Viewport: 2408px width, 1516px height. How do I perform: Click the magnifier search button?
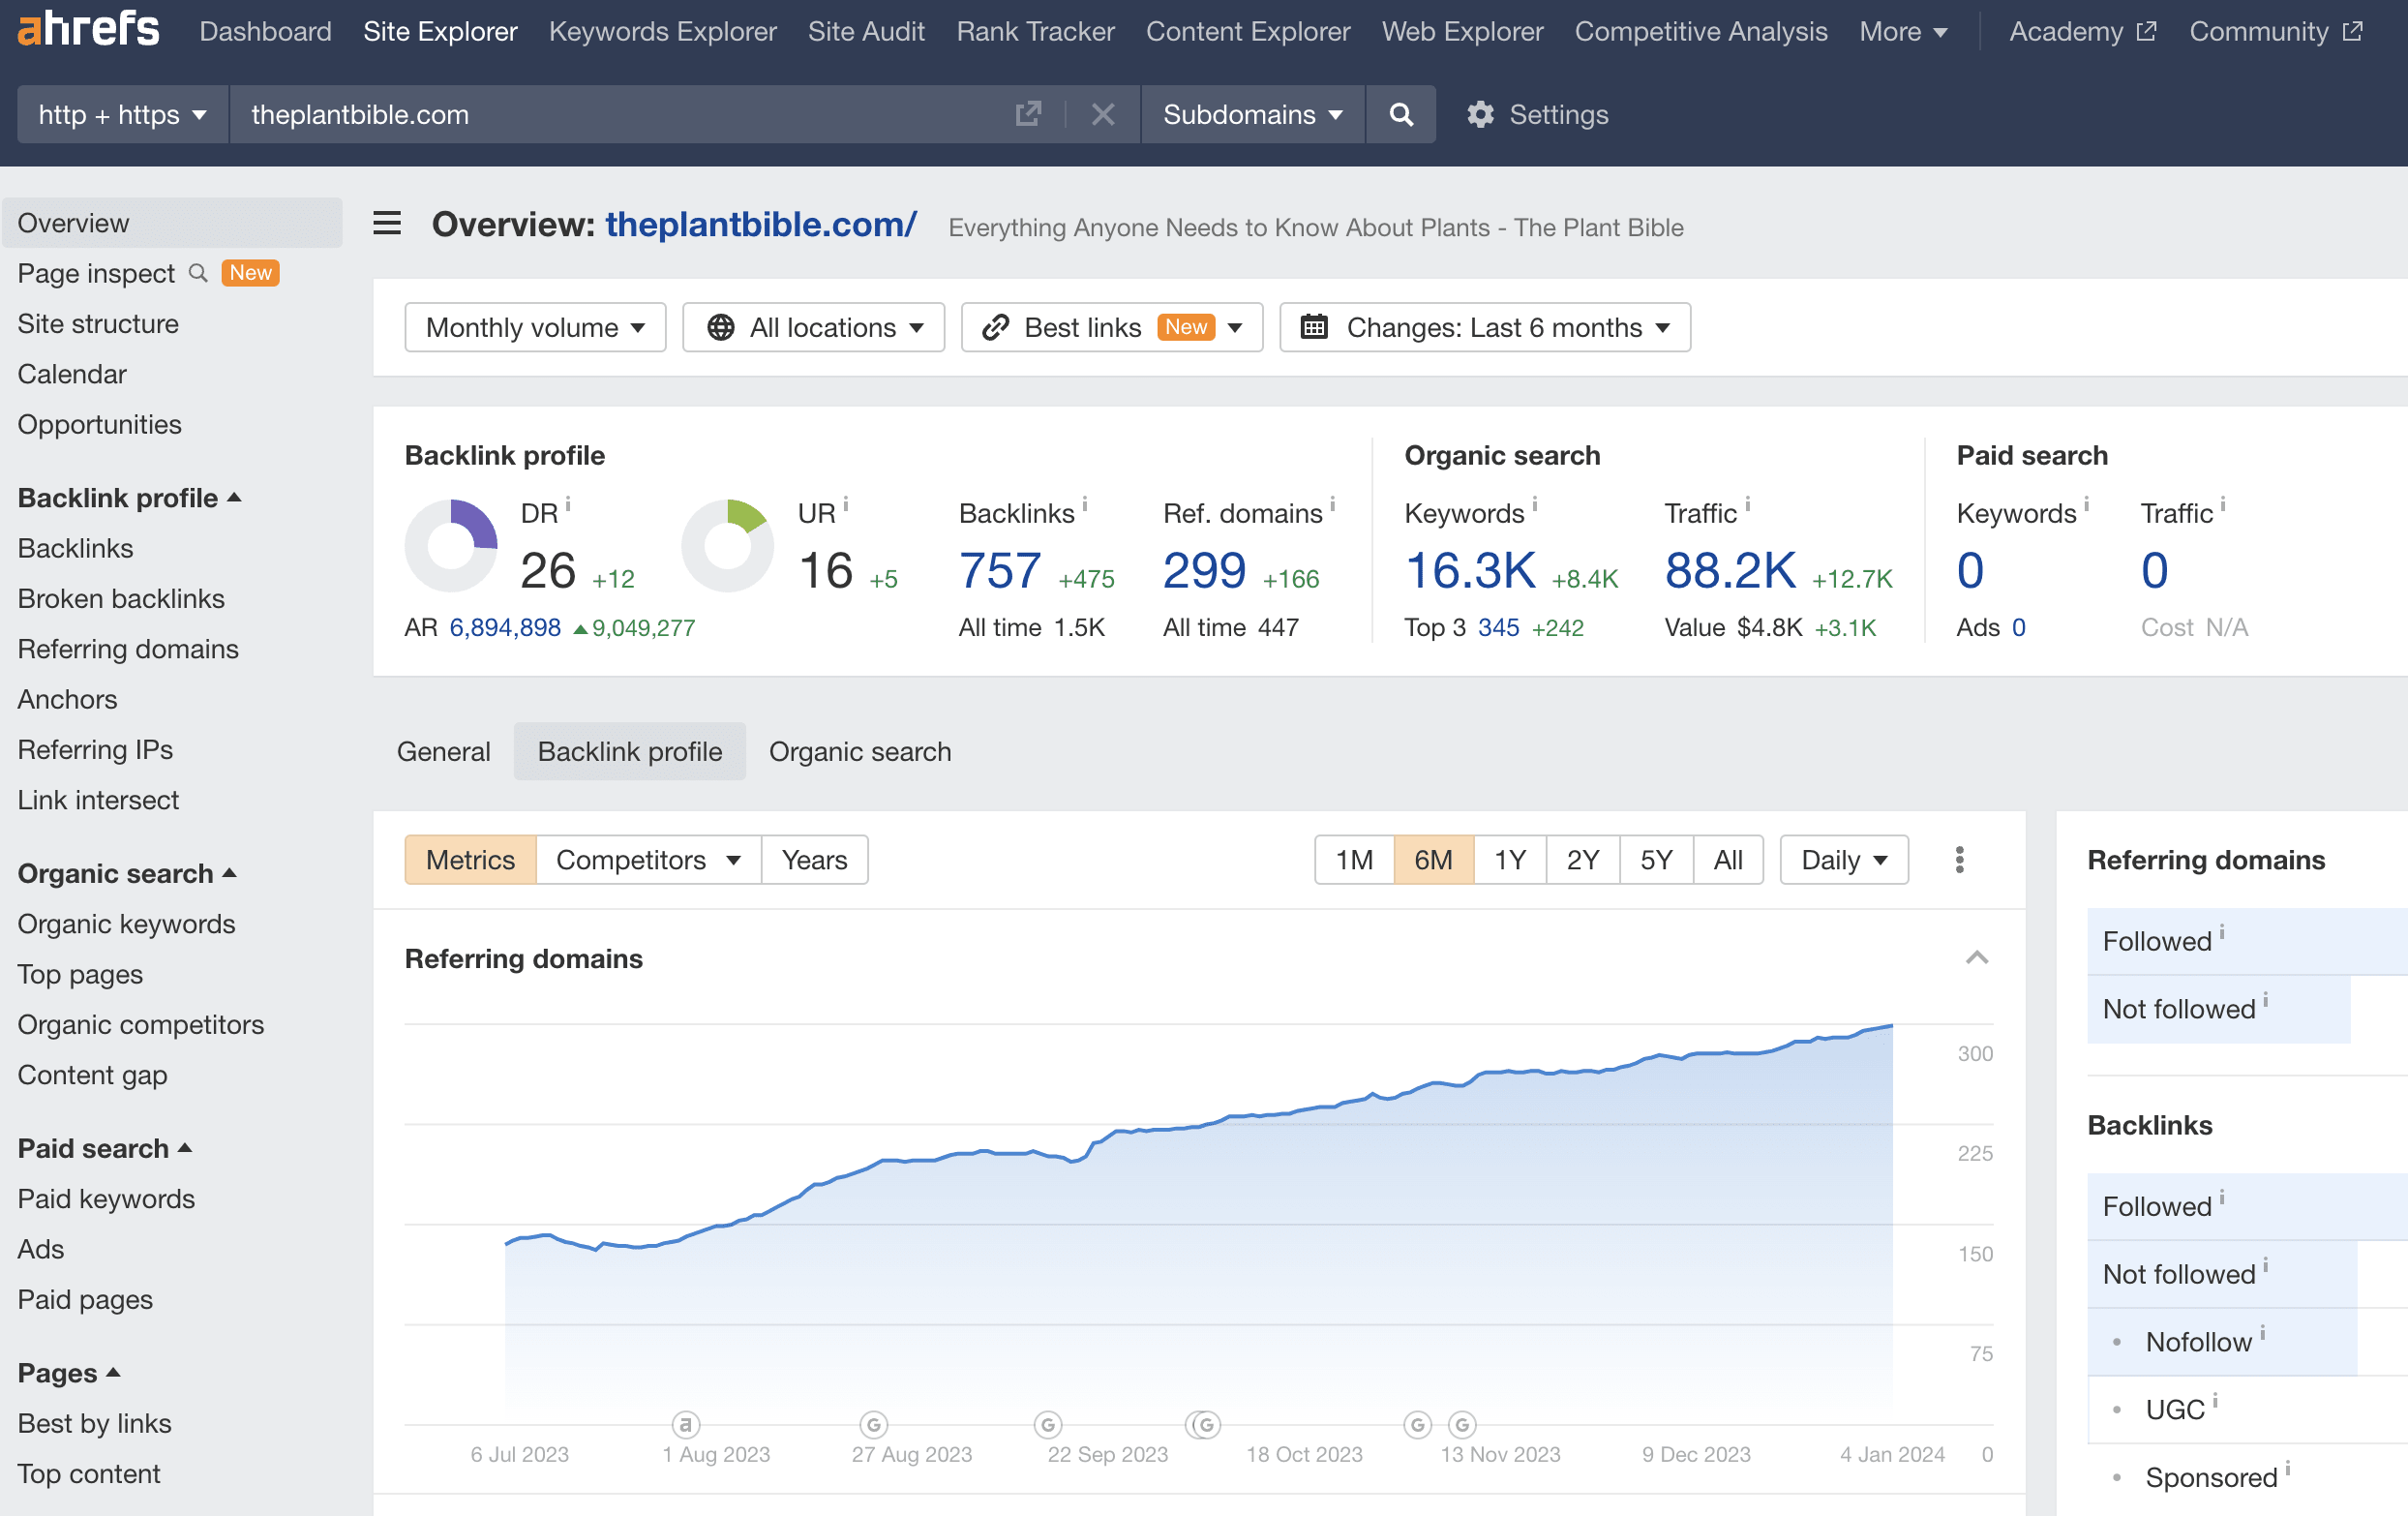point(1401,114)
